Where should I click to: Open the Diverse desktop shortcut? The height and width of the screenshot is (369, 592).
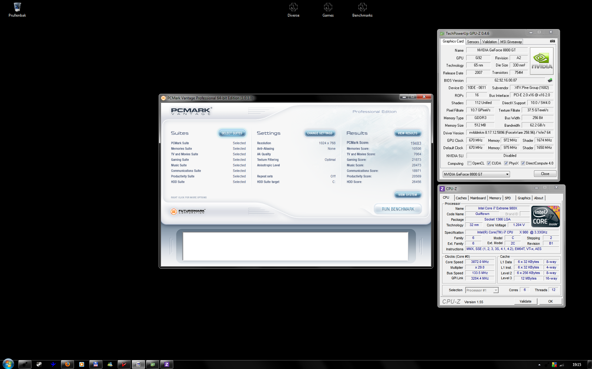tap(293, 10)
